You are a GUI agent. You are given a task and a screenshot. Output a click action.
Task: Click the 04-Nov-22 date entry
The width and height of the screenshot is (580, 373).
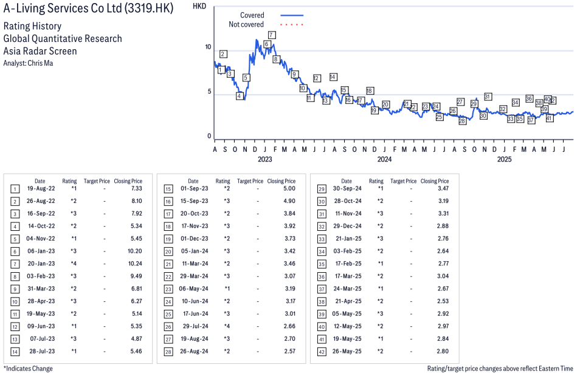click(x=41, y=239)
